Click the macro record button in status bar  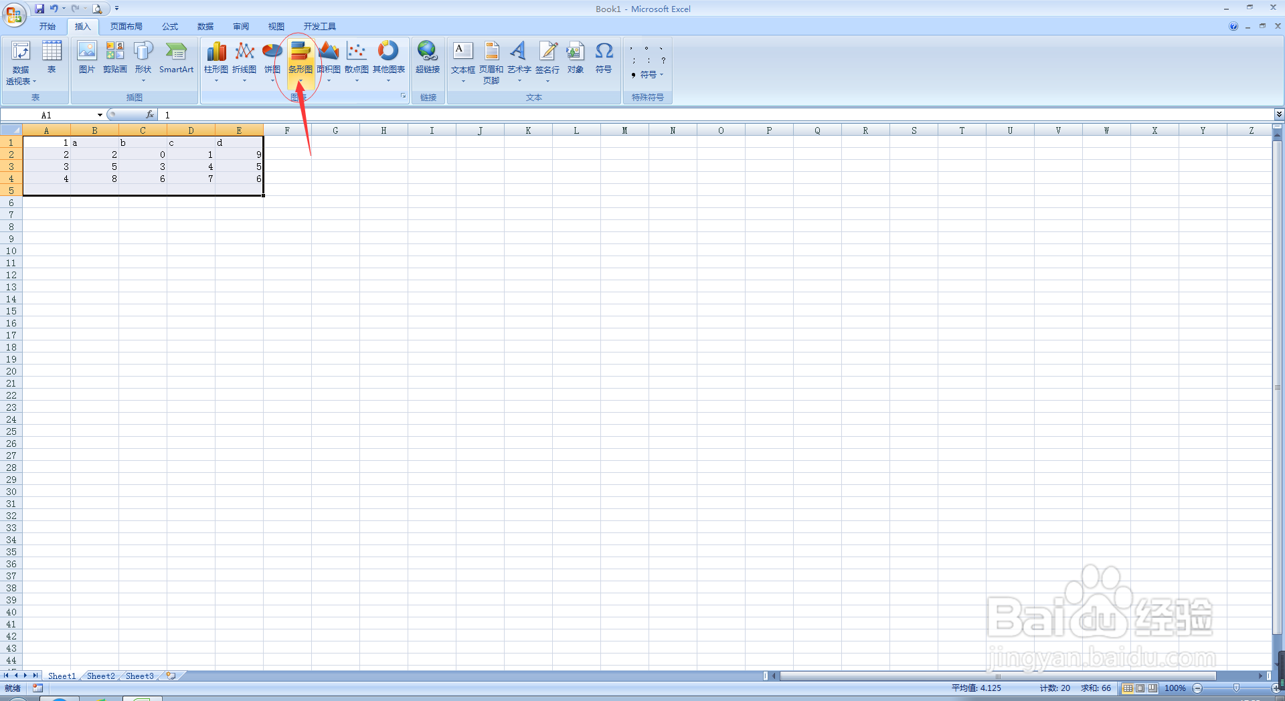click(x=37, y=688)
